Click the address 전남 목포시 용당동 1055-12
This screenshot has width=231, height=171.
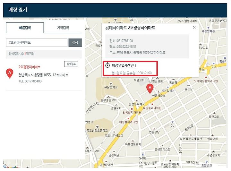click(x=43, y=75)
